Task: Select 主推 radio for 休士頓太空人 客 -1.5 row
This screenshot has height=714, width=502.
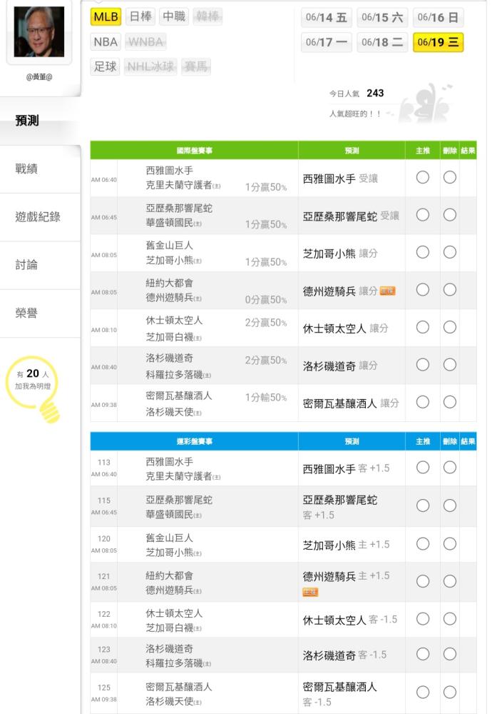Action: click(422, 618)
